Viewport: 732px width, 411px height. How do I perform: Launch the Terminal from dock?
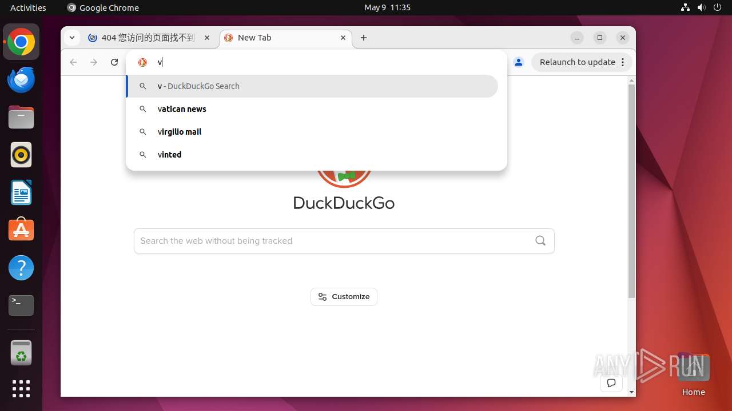[x=21, y=305]
